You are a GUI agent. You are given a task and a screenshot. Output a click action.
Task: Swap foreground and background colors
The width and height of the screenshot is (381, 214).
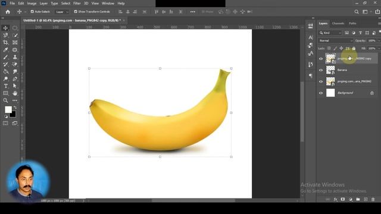[15, 107]
